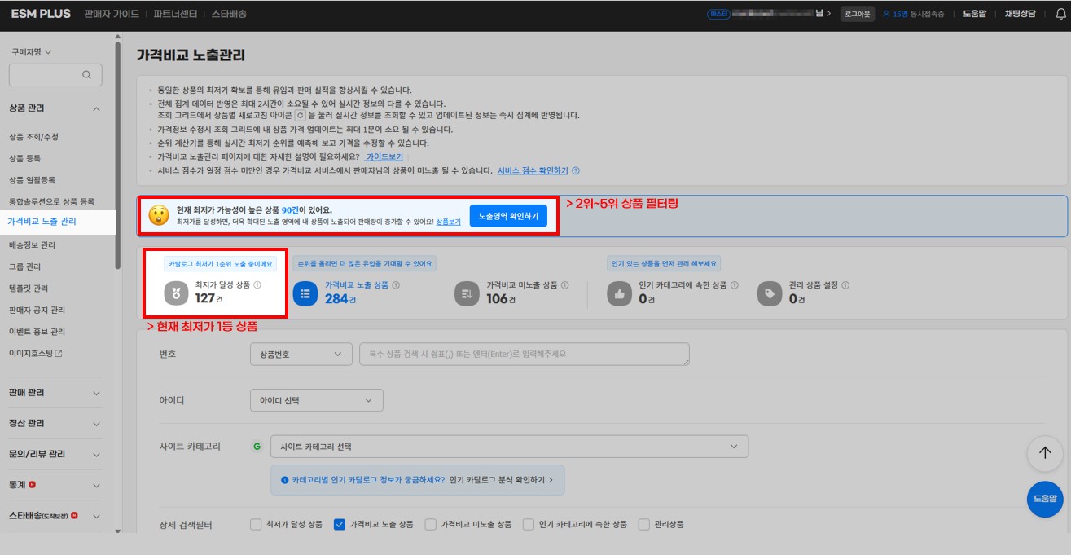Expand the 사이트 카테고리 선택 combo box
This screenshot has height=555, width=1071.
pyautogui.click(x=509, y=447)
